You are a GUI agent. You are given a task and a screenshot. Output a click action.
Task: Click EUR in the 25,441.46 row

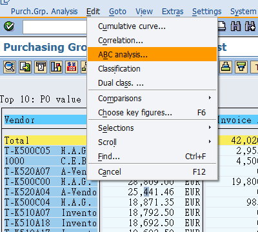pos(192,192)
